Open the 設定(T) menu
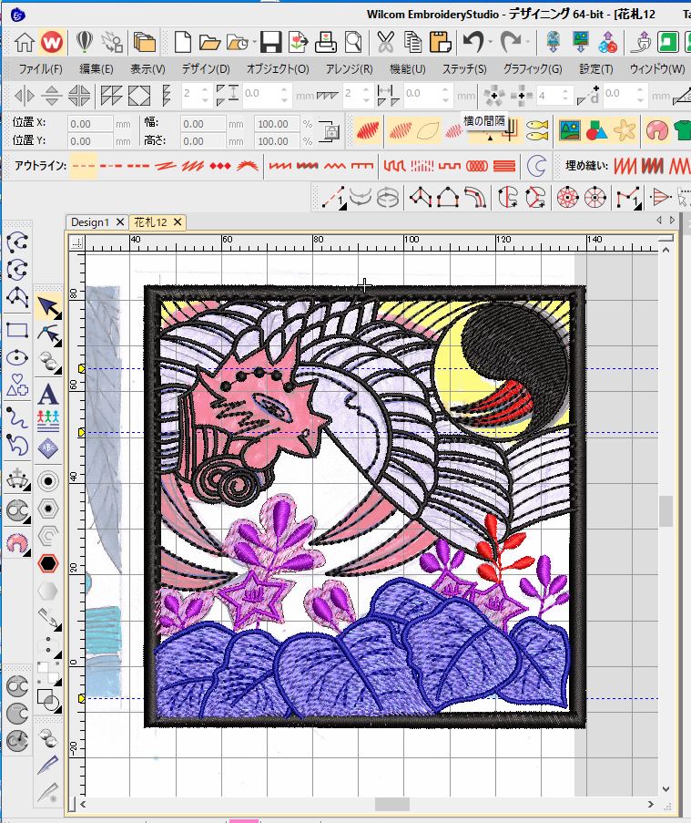 tap(596, 69)
